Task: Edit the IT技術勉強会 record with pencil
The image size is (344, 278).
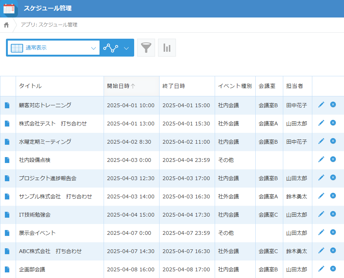Action: (x=321, y=214)
